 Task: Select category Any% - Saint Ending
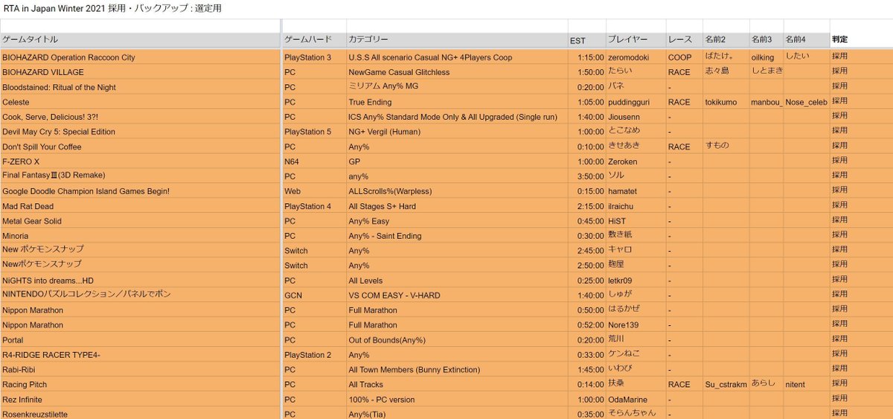(x=457, y=235)
